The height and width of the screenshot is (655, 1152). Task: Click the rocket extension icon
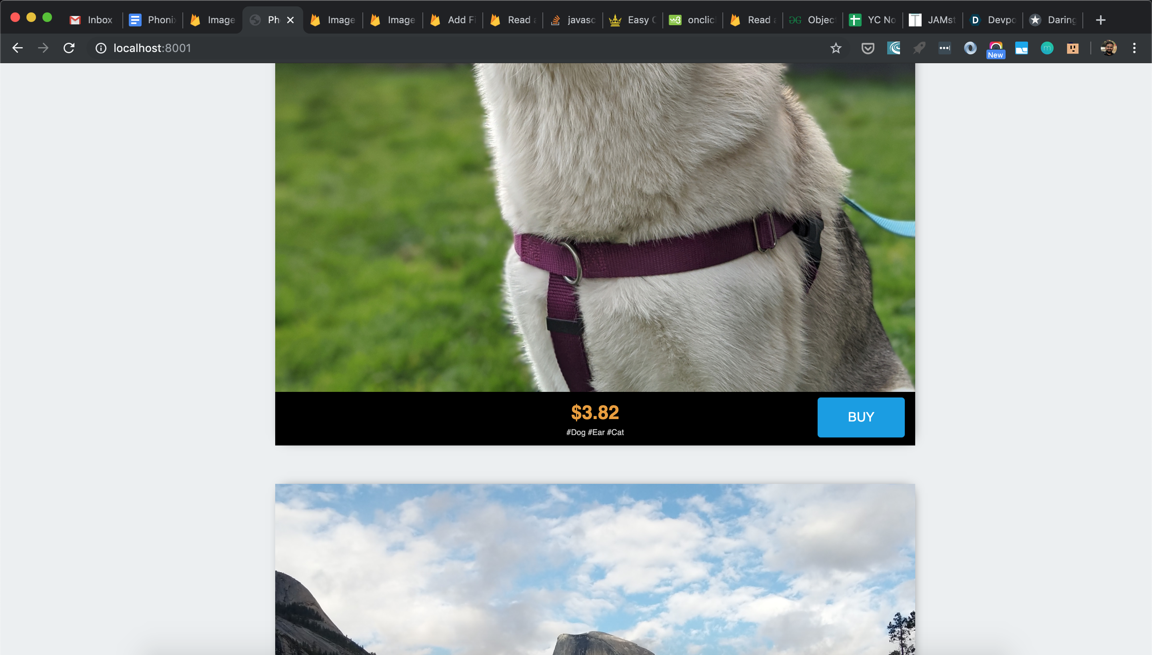tap(919, 48)
